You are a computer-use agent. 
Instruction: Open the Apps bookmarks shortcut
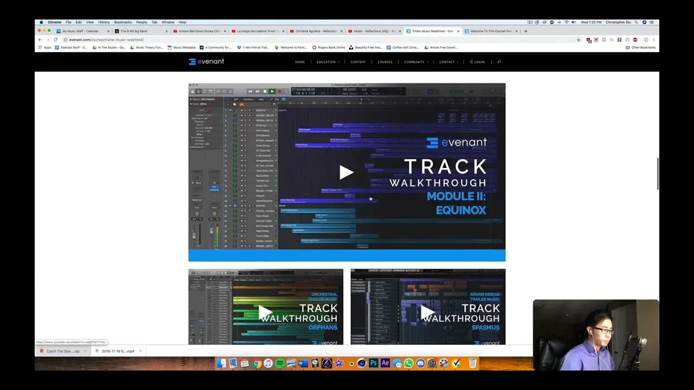tap(44, 47)
